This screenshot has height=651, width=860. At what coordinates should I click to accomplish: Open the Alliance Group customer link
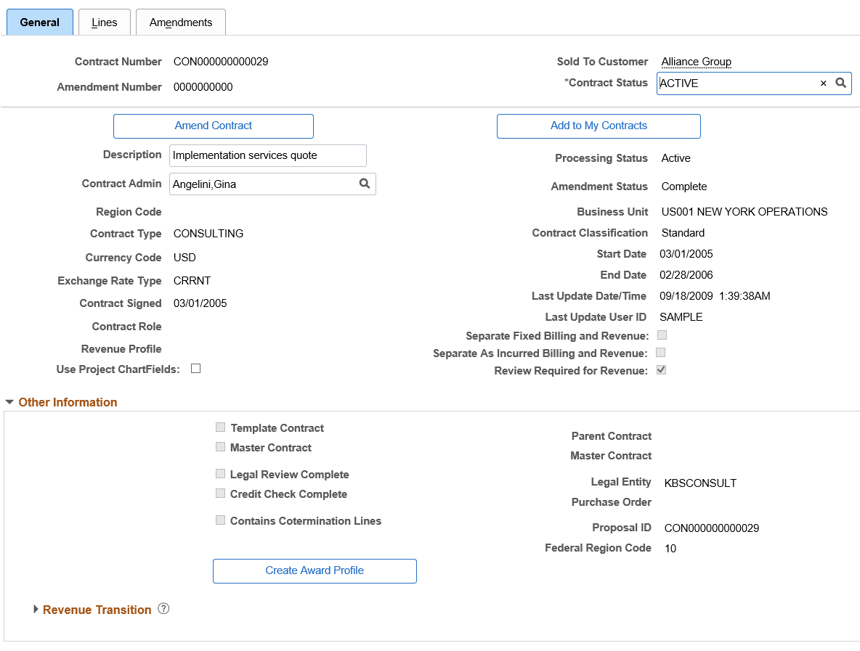click(695, 62)
